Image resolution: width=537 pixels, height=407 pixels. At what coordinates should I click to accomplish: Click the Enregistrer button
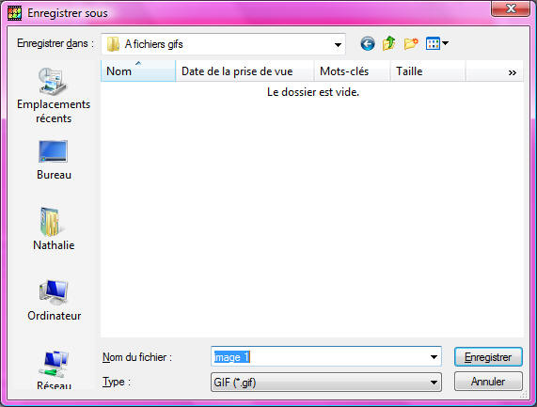pyautogui.click(x=488, y=357)
